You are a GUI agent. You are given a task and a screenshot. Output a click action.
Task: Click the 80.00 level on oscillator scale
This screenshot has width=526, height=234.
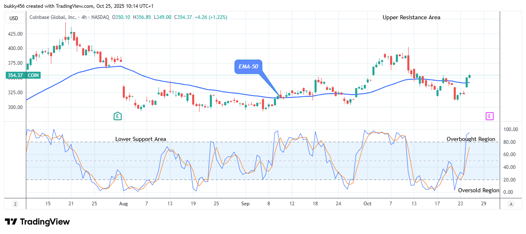point(511,142)
